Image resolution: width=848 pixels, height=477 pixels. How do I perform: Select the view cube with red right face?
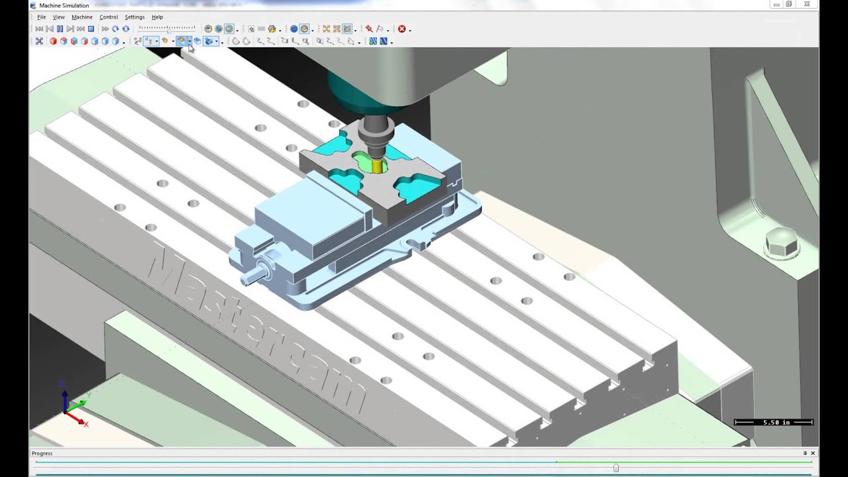coord(84,41)
